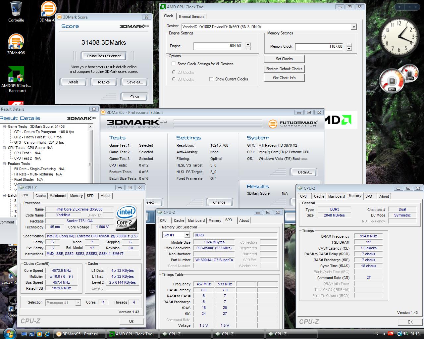Click the analog clock sidebar gadget

399,36
